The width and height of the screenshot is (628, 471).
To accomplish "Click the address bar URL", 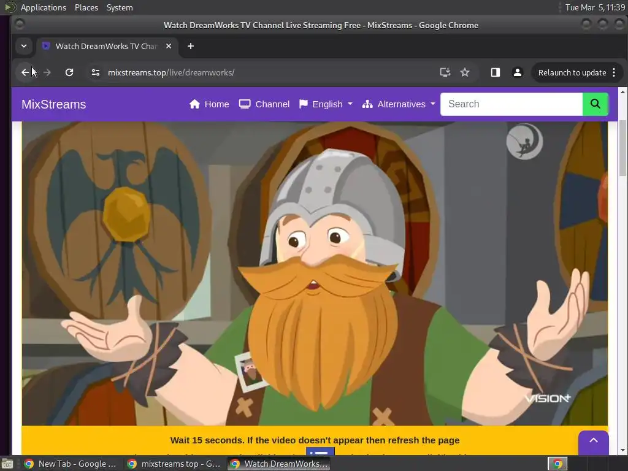I will point(171,72).
